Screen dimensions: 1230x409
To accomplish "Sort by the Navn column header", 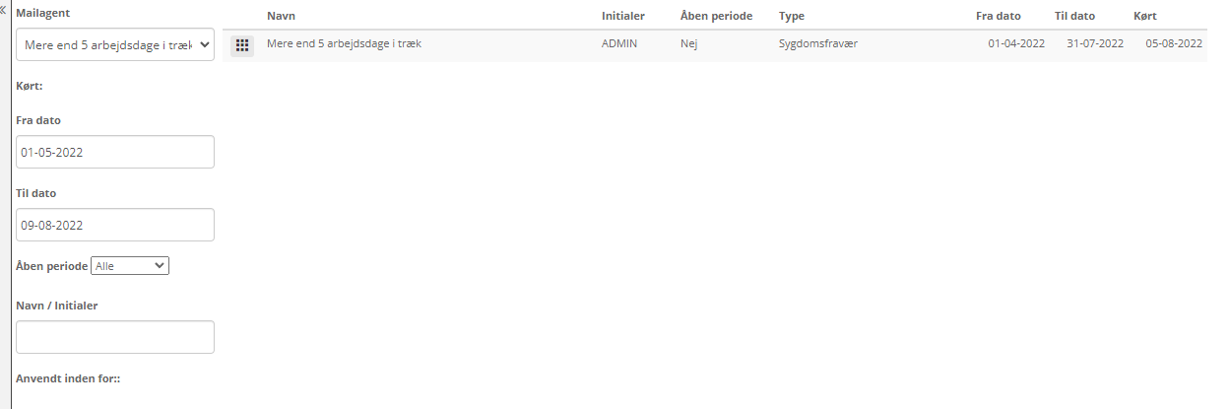I will pyautogui.click(x=281, y=16).
